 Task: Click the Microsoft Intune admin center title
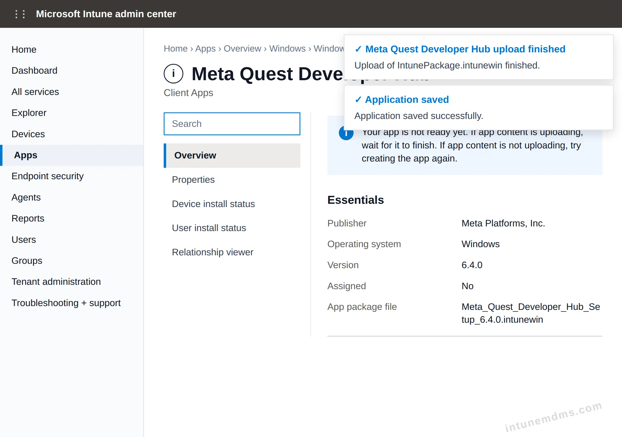(x=106, y=14)
